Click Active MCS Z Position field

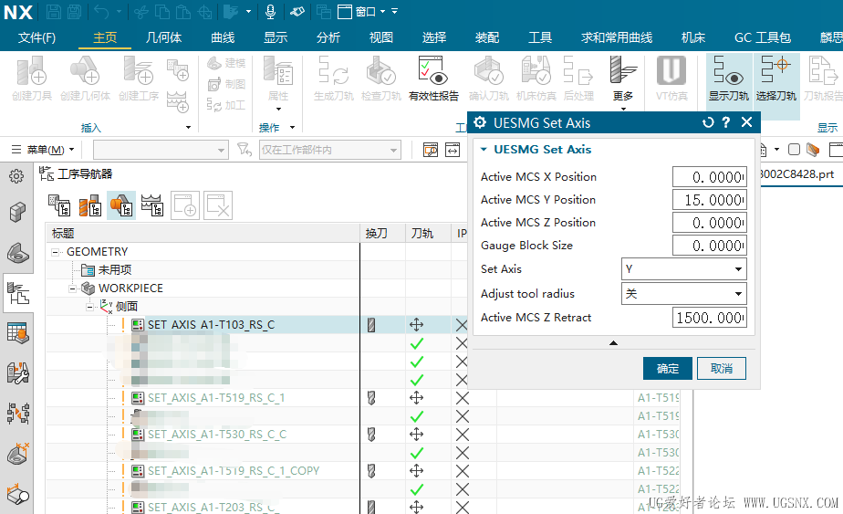709,223
